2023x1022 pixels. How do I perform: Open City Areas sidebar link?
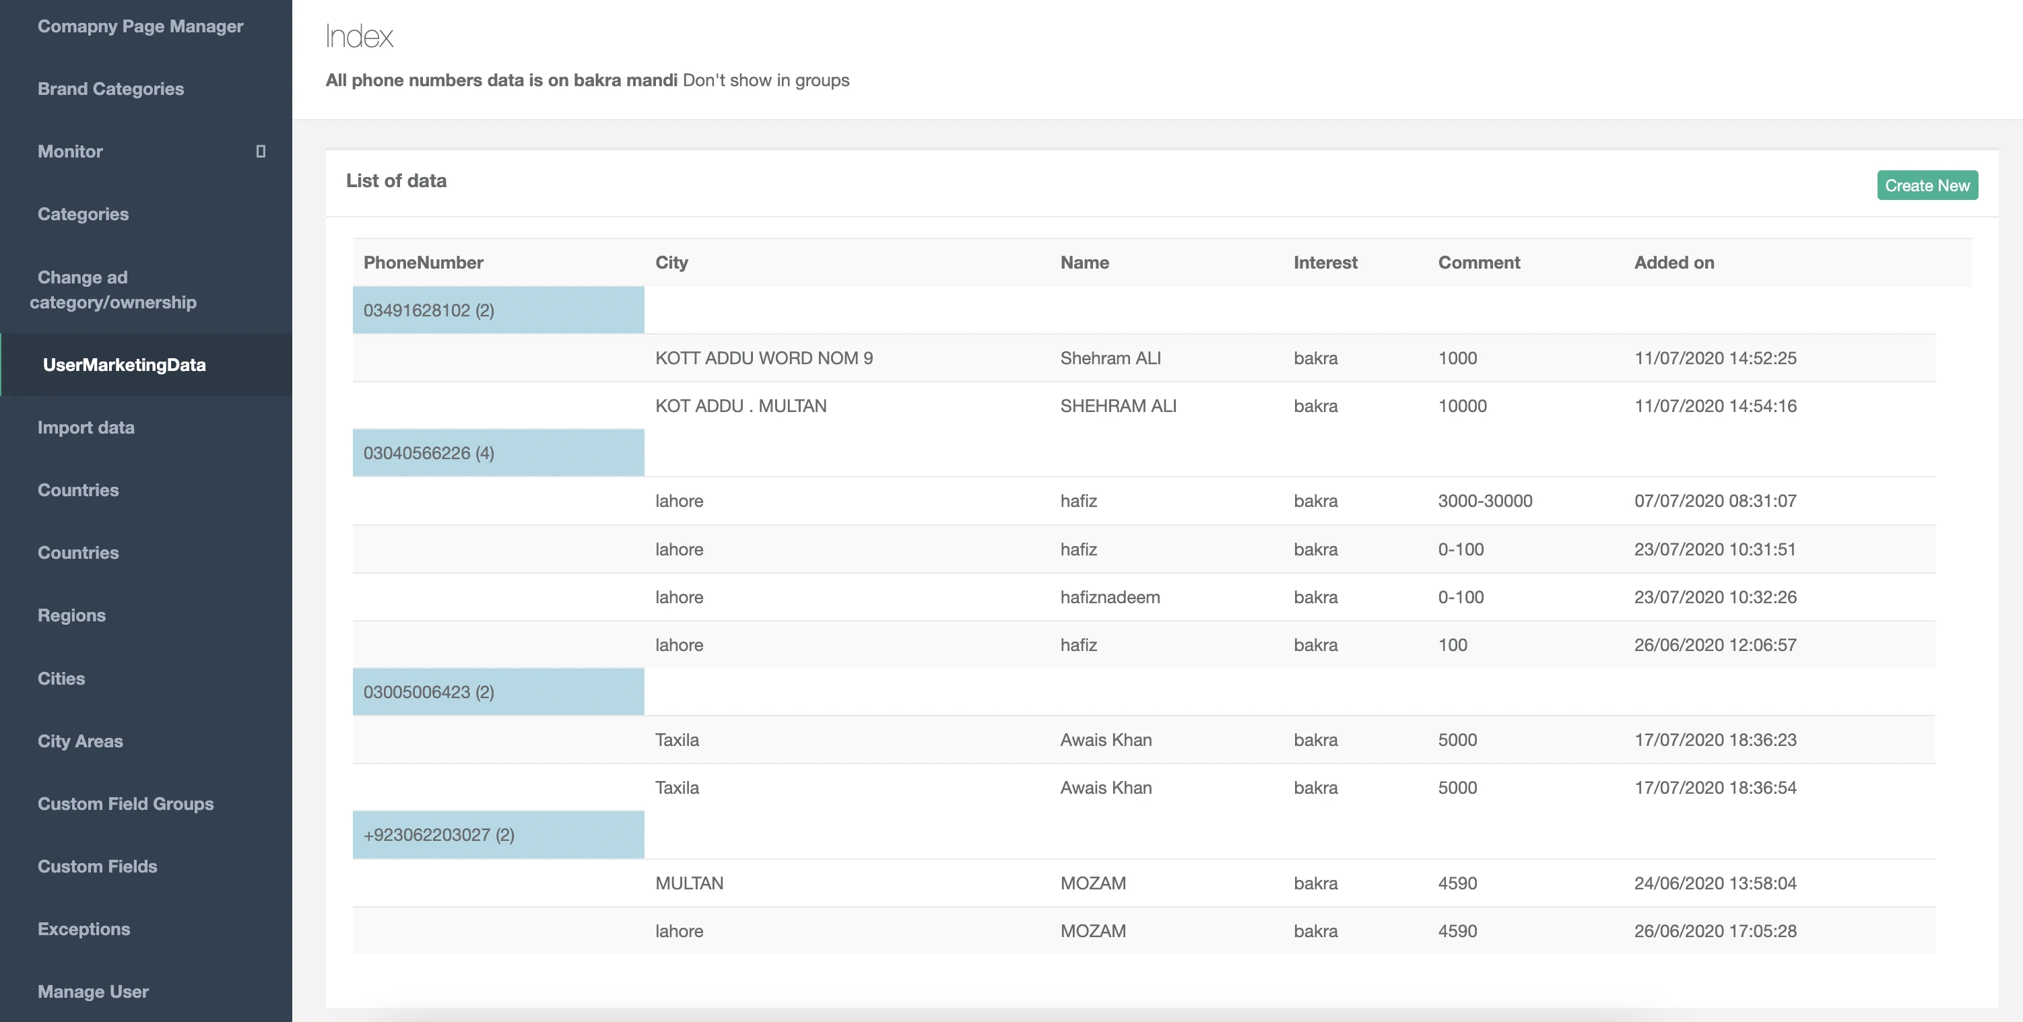tap(80, 741)
